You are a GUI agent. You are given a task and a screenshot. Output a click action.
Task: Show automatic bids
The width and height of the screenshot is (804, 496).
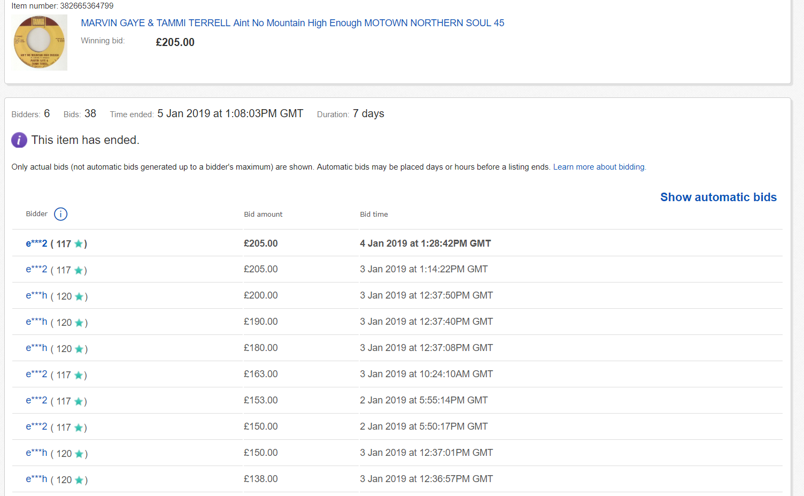click(718, 197)
